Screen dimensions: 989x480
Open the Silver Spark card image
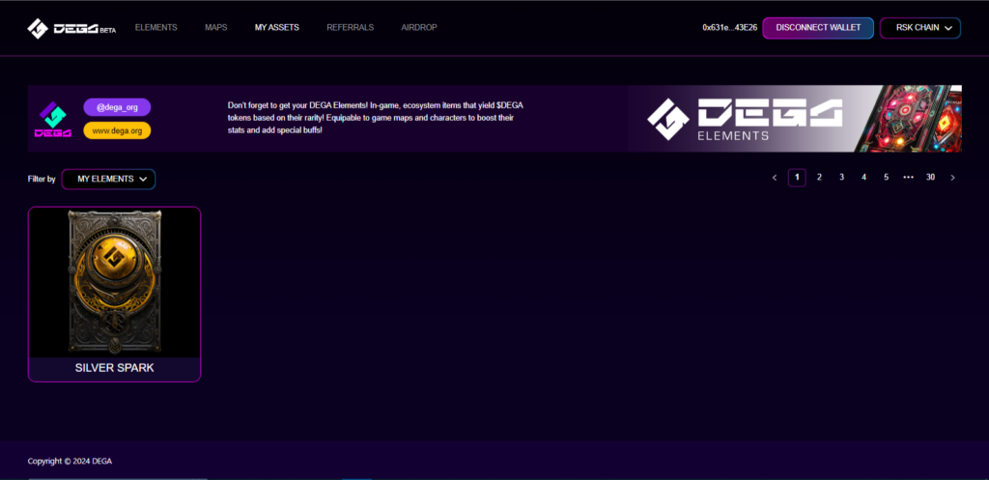point(114,283)
